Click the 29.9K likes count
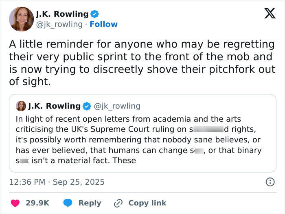This screenshot has height=214, width=285. 37,203
